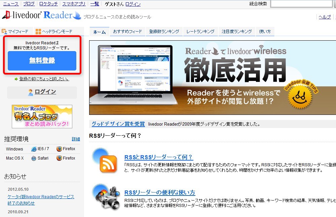Click the IE6 / 7 browser icon

(34, 149)
